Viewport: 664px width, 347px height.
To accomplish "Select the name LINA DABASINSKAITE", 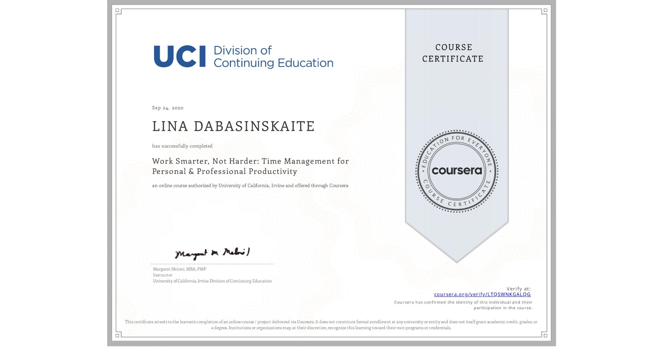I will pyautogui.click(x=233, y=126).
